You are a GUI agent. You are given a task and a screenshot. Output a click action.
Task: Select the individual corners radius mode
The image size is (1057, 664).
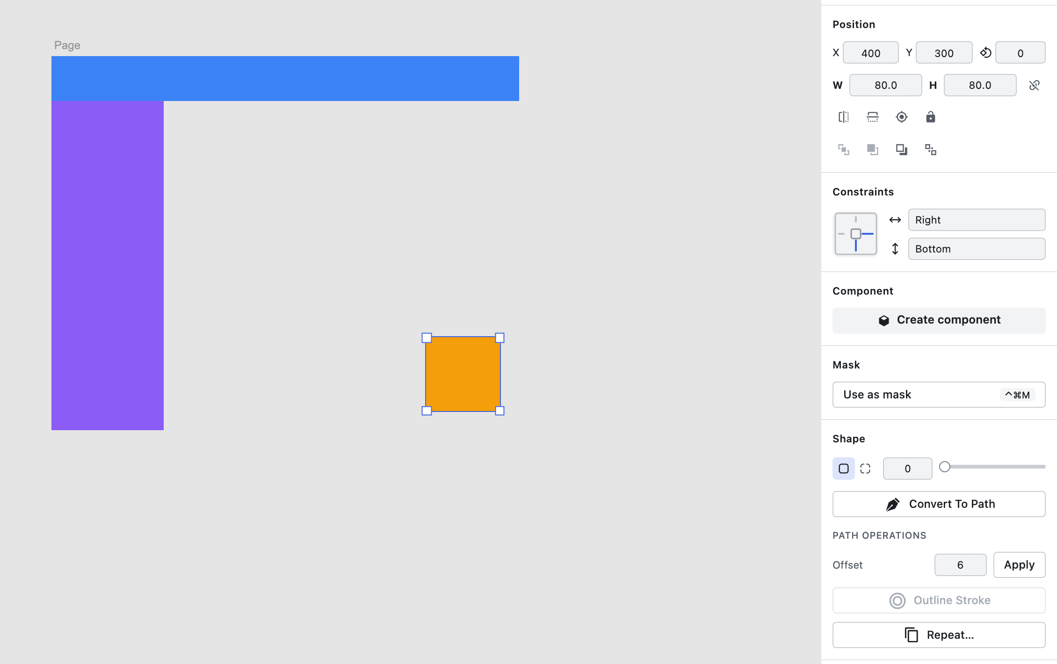click(x=865, y=469)
